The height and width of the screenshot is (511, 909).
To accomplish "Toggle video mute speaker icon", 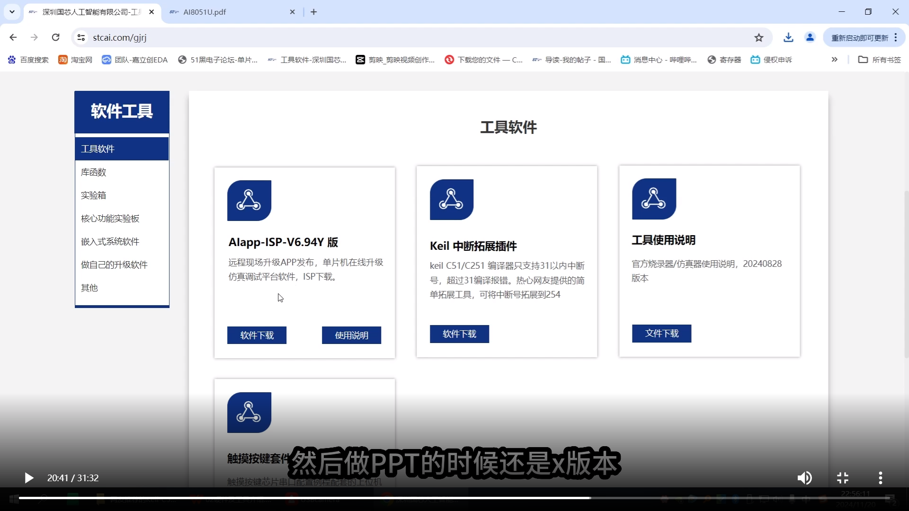I will click(x=804, y=478).
